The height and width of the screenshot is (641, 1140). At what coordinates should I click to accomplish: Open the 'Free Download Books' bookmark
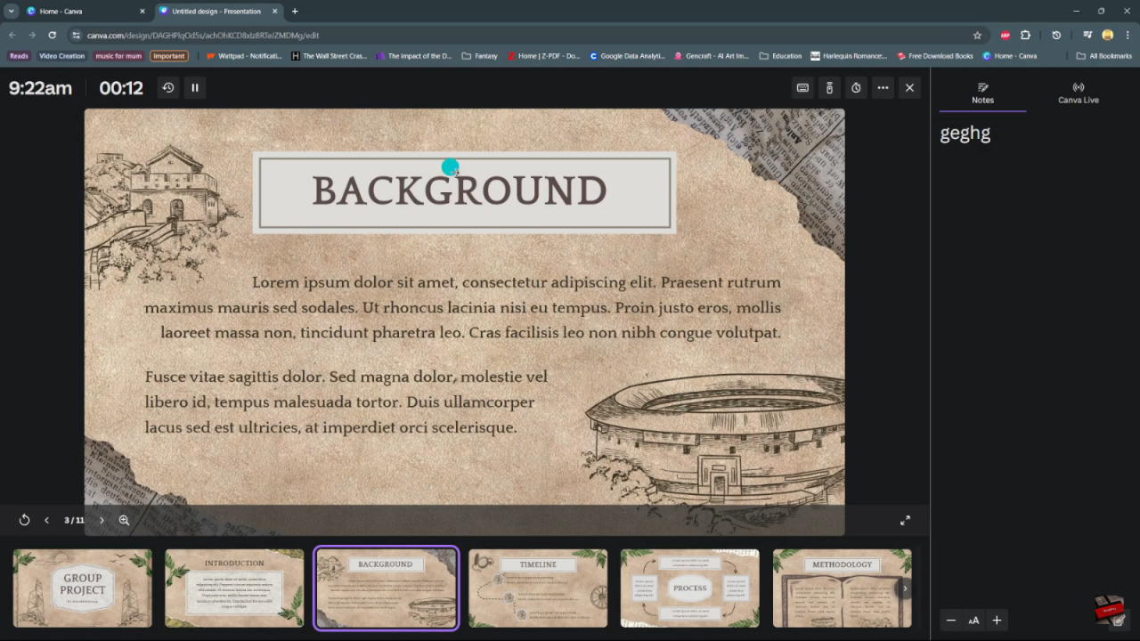pos(935,56)
